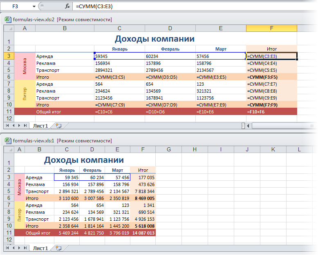Go to first sheet in top window
The image size is (318, 255).
[7, 126]
